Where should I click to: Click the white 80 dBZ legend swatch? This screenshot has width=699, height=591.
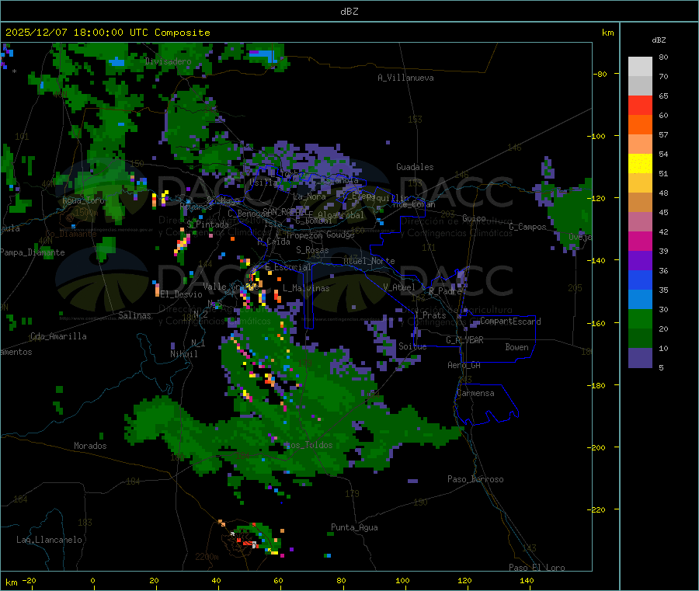(x=640, y=67)
